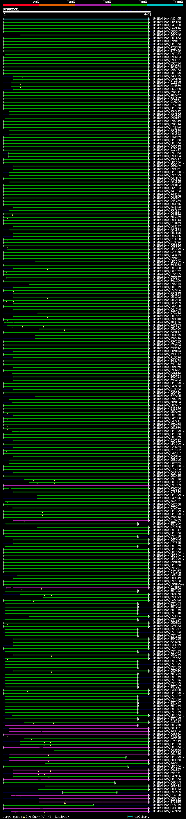Viewport: 186px width, 819px height.
Task: Click the orange ~40% legend color bar
Action: [57, 5]
